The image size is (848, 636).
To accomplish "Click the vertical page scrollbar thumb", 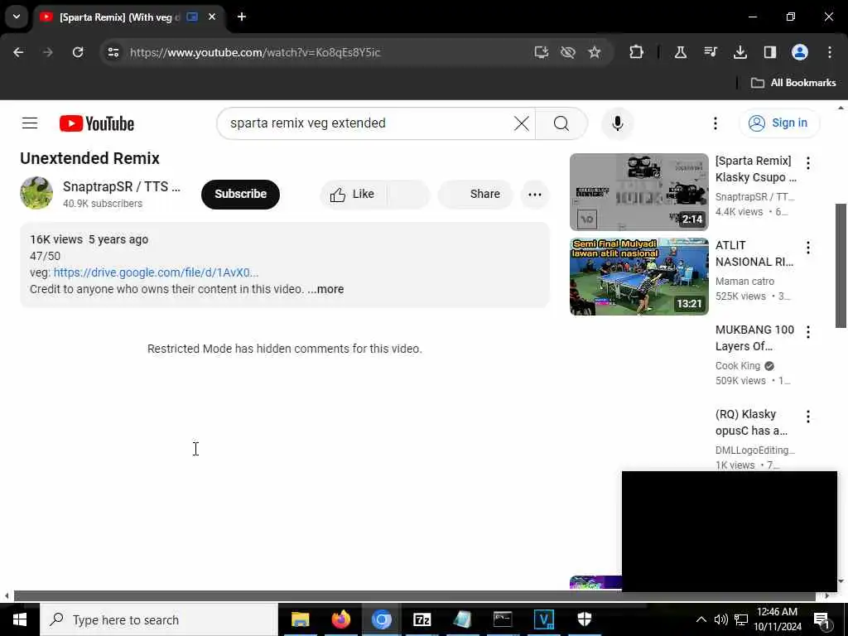I will 841,266.
